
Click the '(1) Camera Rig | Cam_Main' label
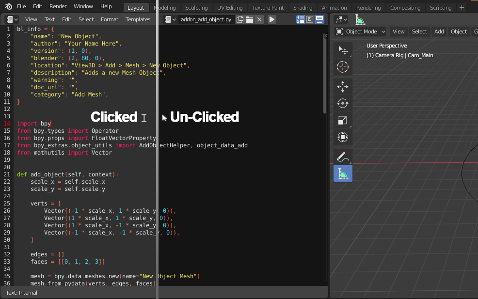(x=399, y=55)
